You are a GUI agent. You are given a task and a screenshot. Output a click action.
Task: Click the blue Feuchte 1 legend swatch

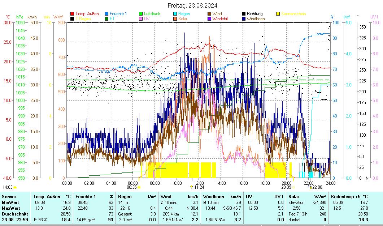(x=106, y=14)
